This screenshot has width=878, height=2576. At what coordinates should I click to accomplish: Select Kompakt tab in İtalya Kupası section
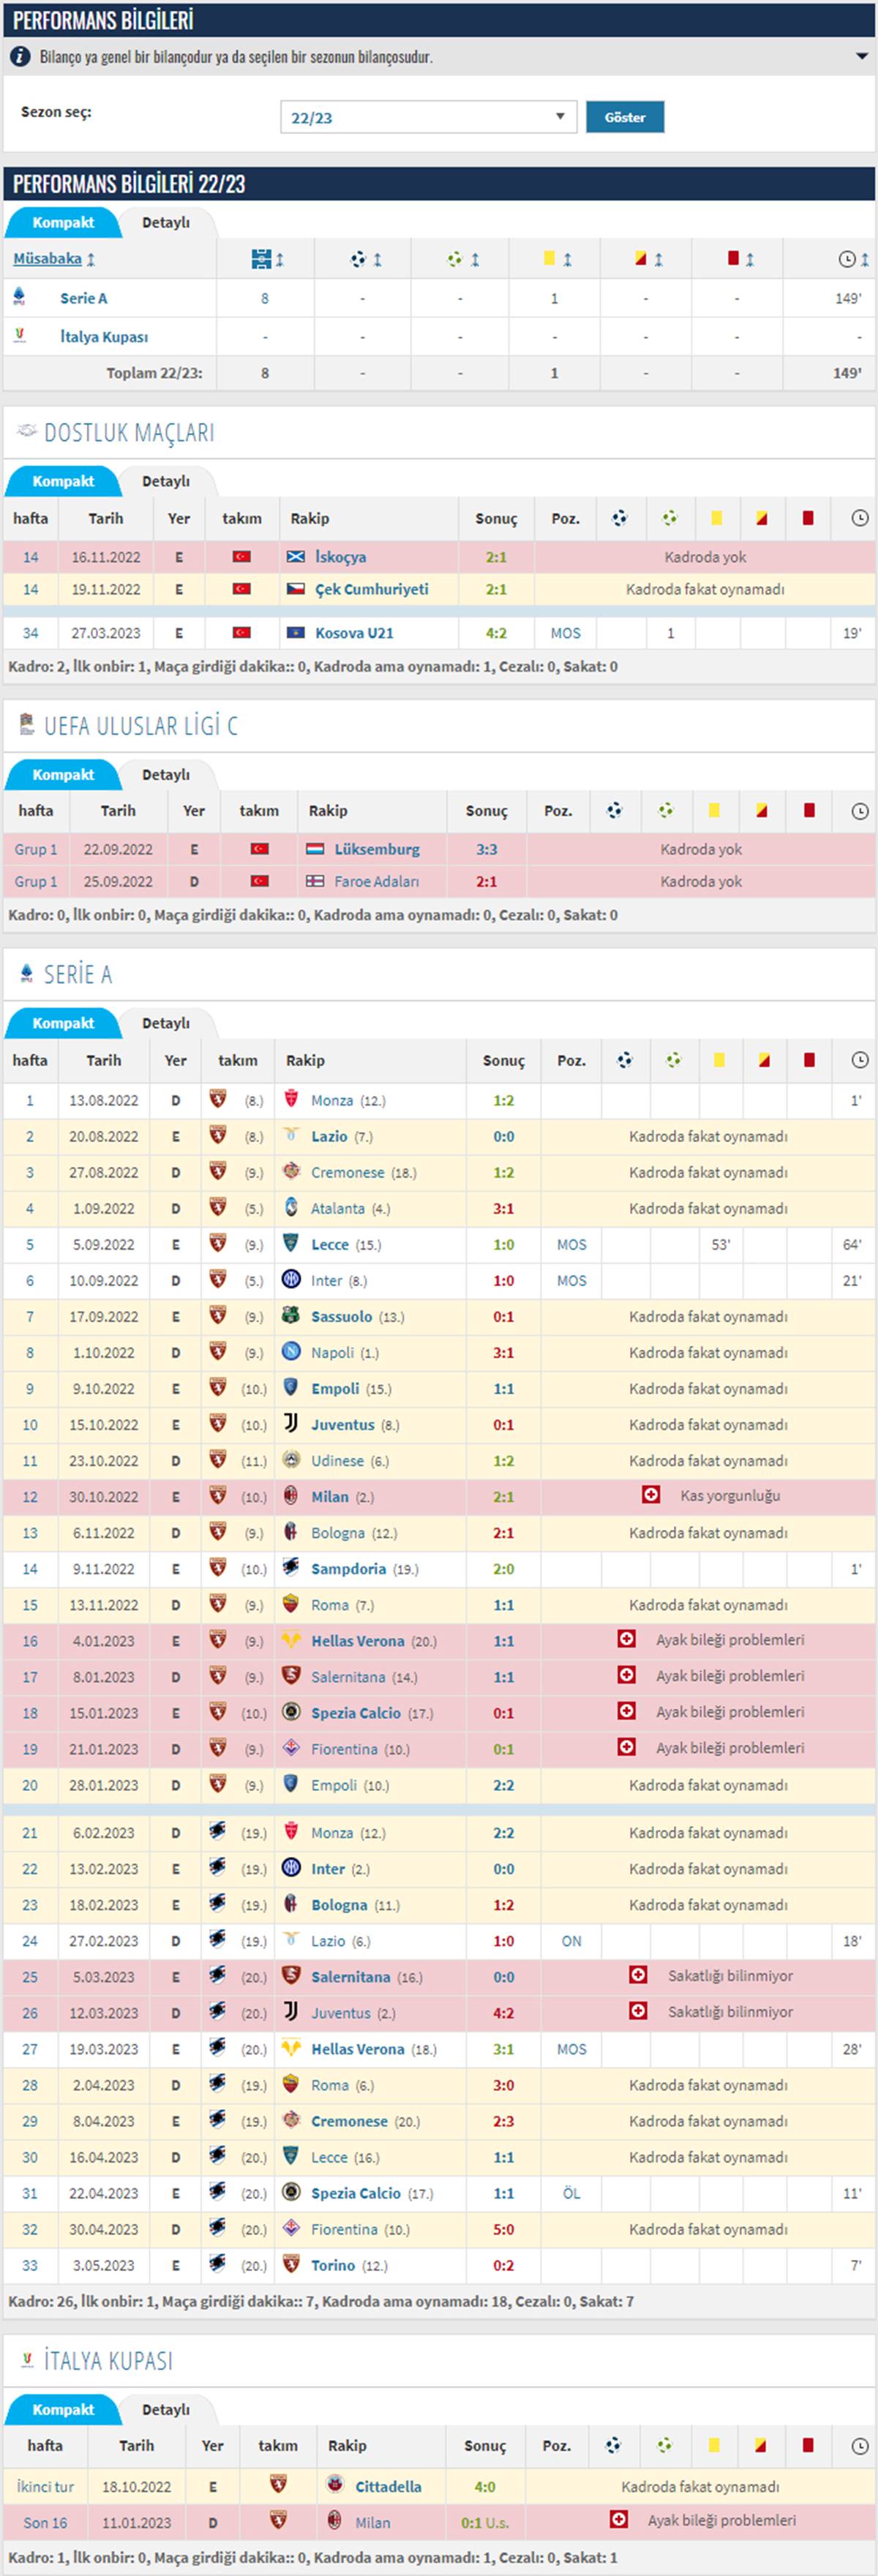[x=63, y=2409]
